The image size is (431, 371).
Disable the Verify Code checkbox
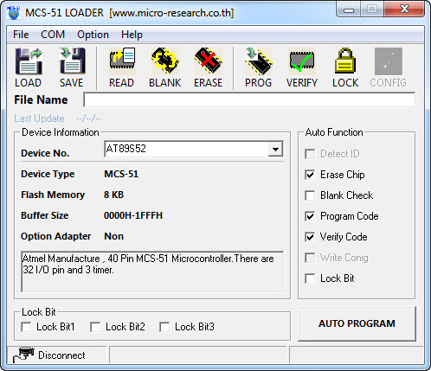(x=310, y=237)
